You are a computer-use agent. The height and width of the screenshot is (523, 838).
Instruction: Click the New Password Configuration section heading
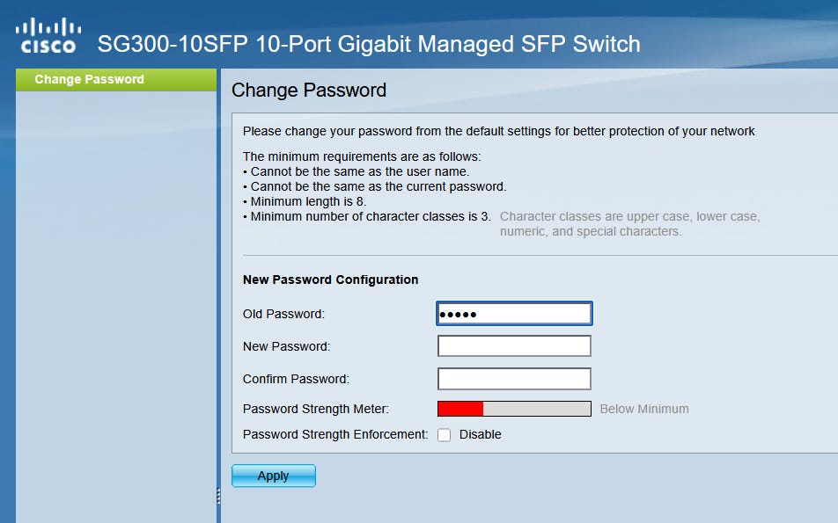tap(330, 280)
